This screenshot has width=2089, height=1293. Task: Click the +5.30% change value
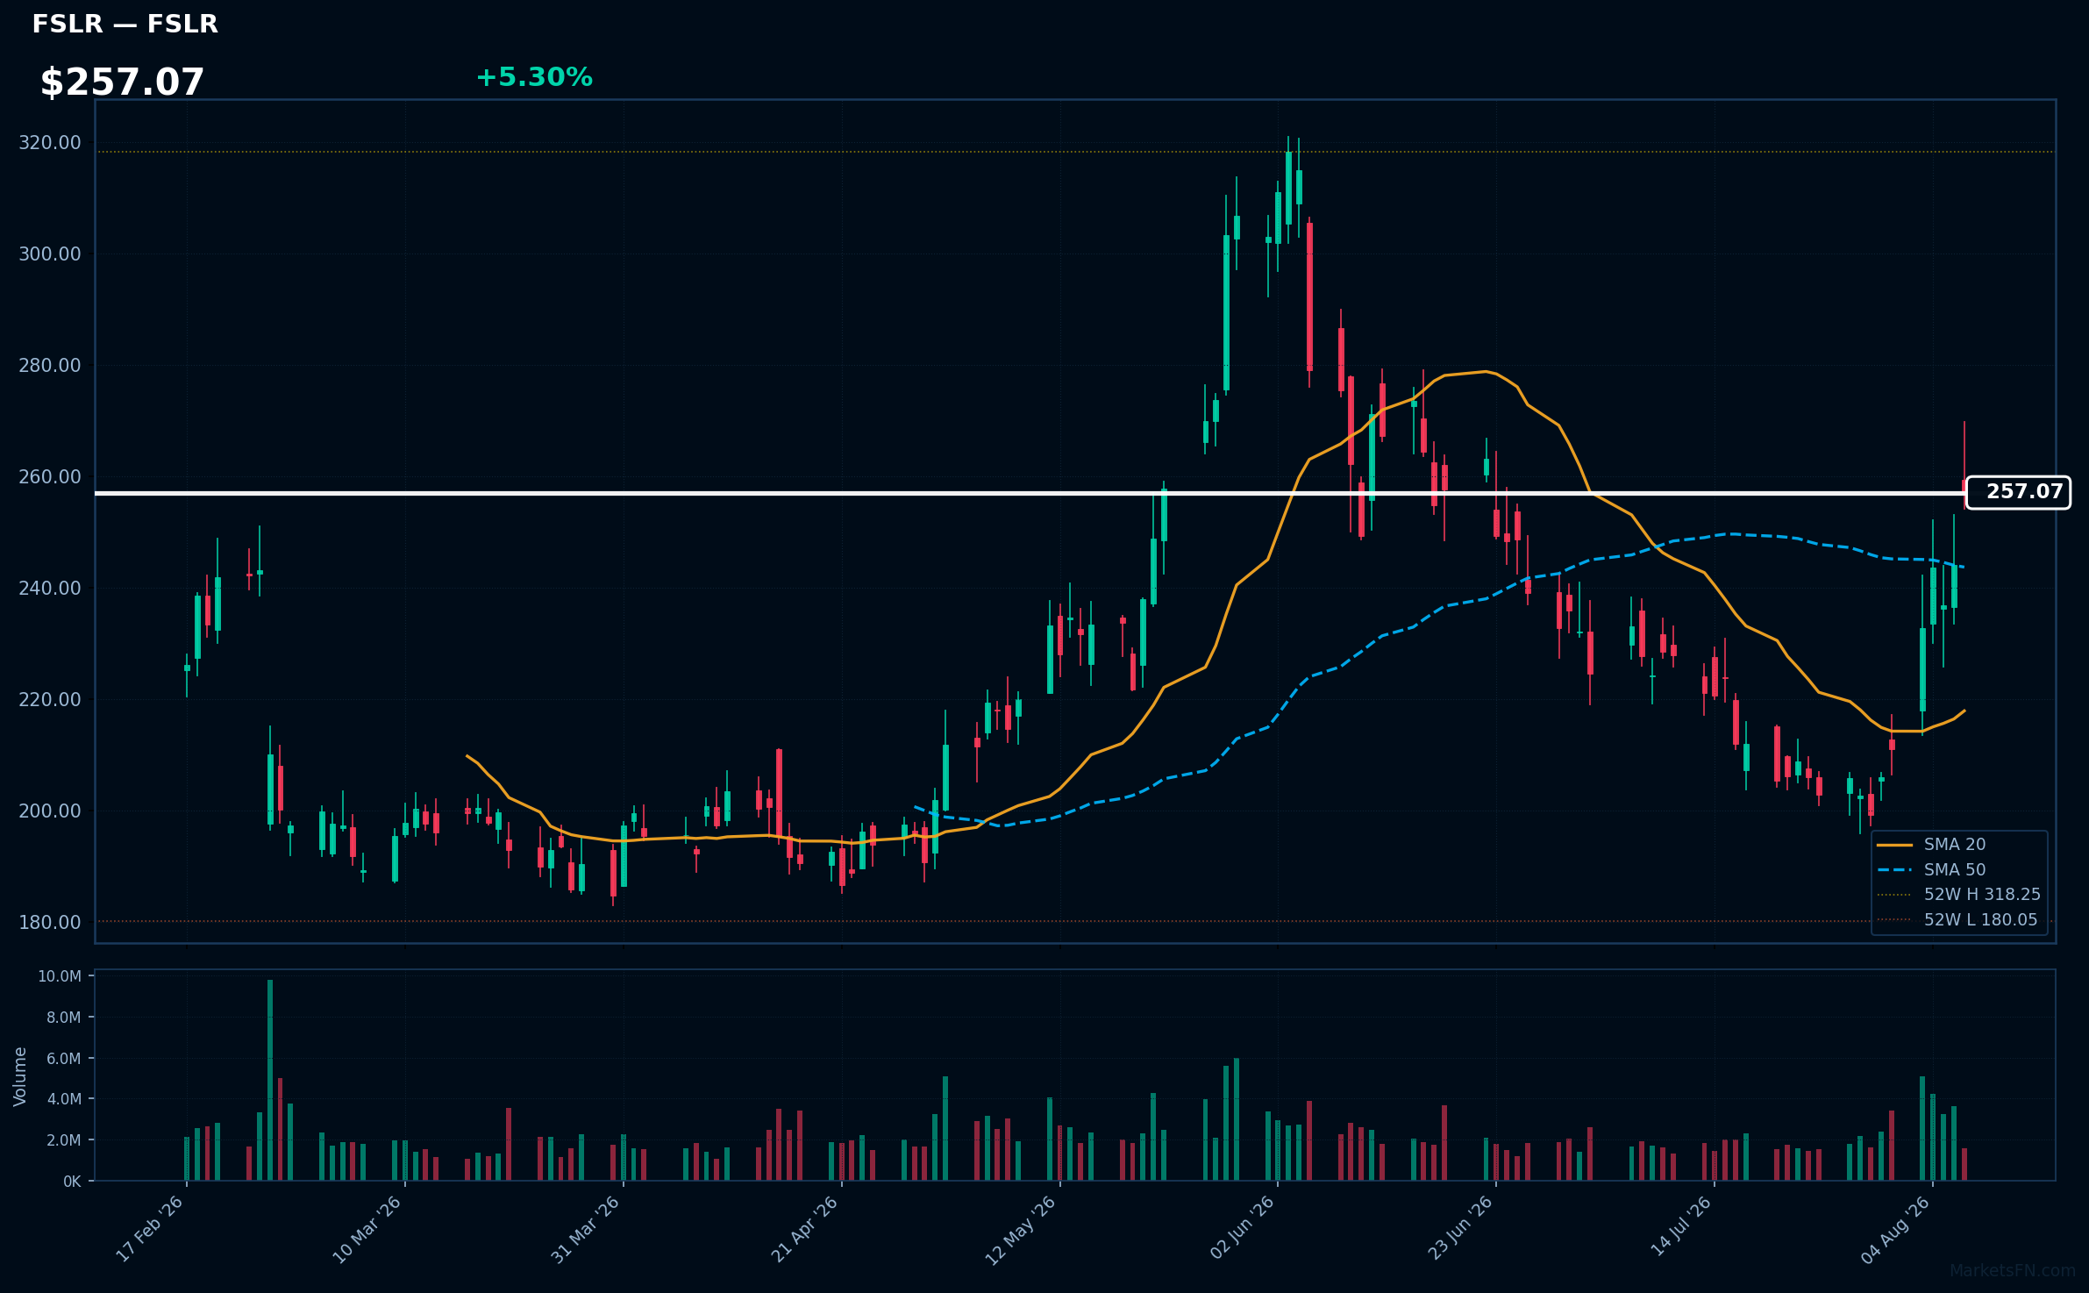pos(534,77)
